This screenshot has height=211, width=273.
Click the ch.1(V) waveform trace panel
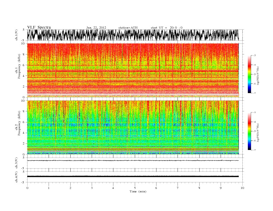click(133, 35)
